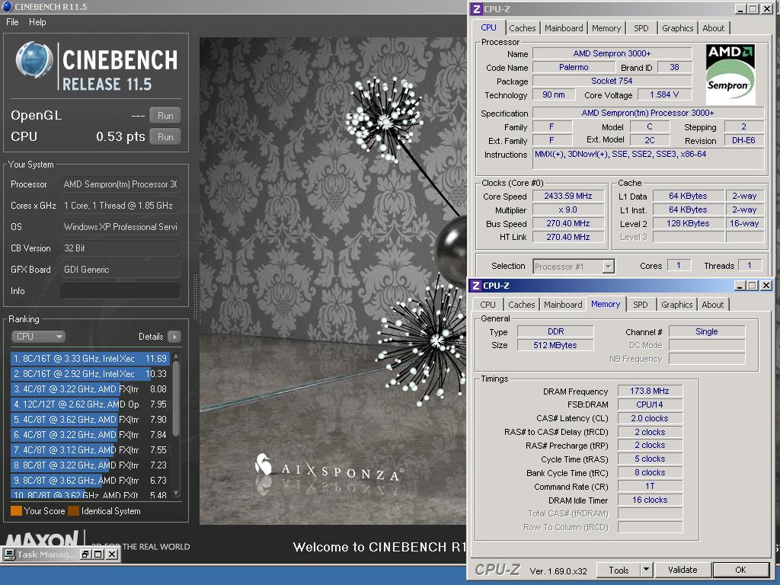Open the Processor #1 selection dropdown
780x585 pixels.
tap(608, 267)
